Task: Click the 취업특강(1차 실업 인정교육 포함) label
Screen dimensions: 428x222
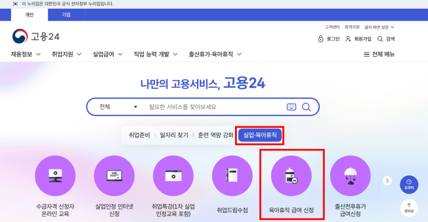Action: tap(173, 210)
